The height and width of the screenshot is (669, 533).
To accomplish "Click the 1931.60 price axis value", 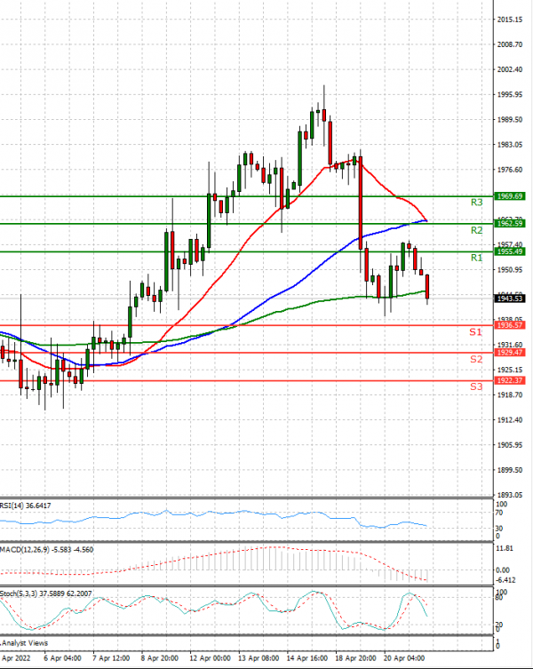I will (510, 345).
